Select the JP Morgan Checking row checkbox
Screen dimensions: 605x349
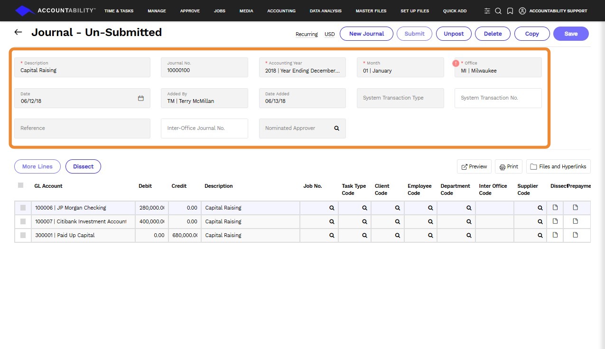click(x=23, y=208)
